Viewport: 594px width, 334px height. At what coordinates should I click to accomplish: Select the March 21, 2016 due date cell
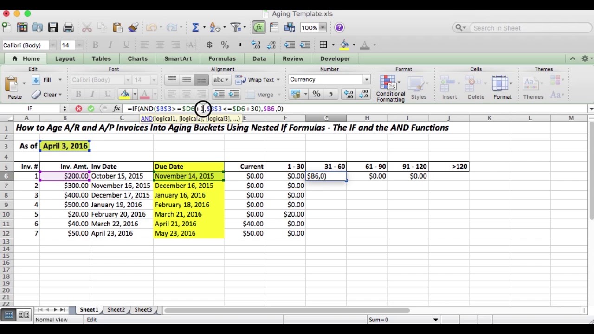[188, 214]
